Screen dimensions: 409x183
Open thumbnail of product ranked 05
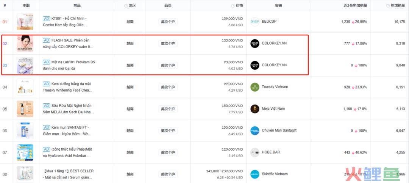pyautogui.click(x=25, y=109)
